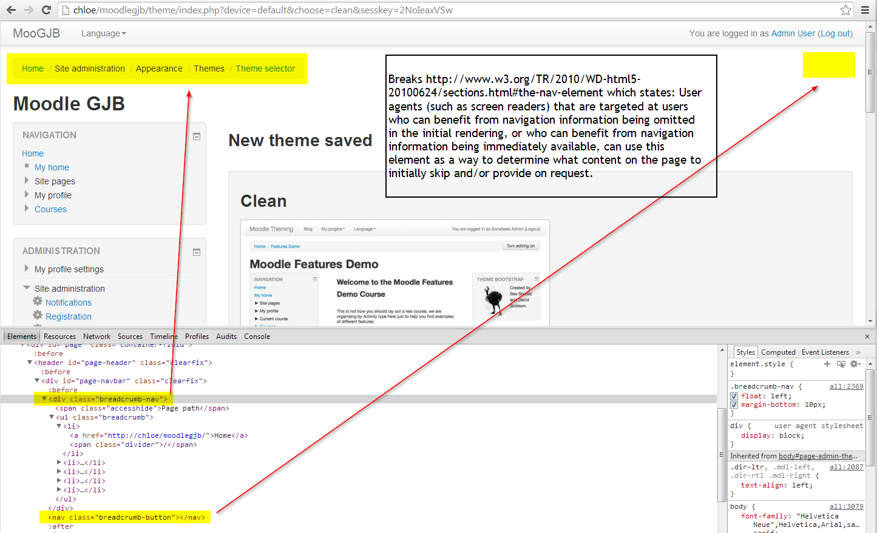Open the Sources tab
Image resolution: width=877 pixels, height=533 pixels.
click(x=130, y=337)
